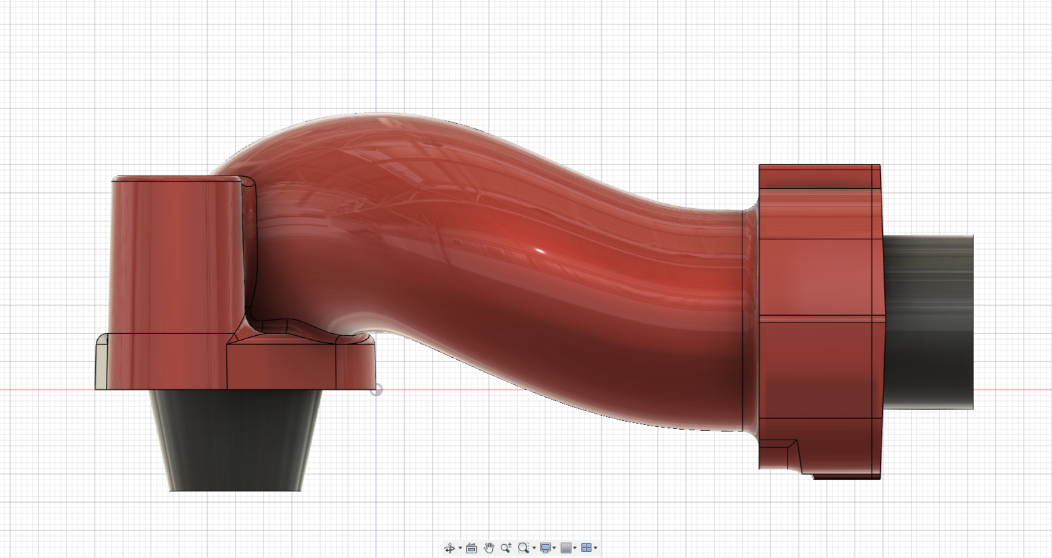Select the black cone nozzle under the left fitting
The width and height of the screenshot is (1052, 558).
point(235,440)
